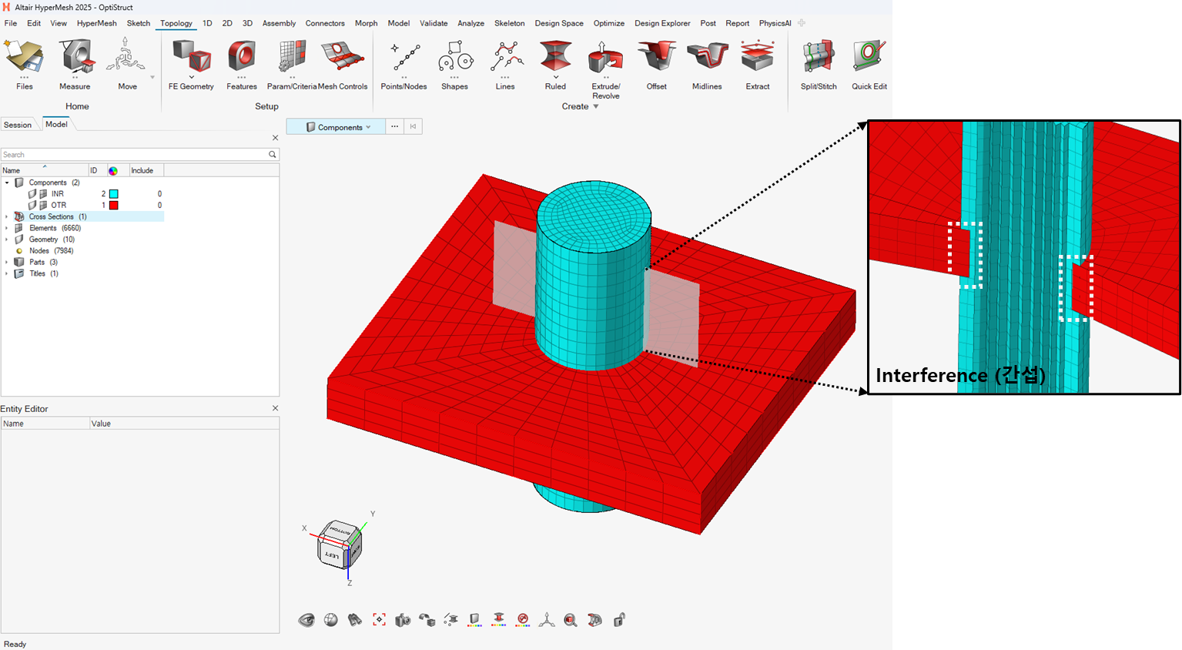Click the globe projection icon in bottom toolbar
1182x650 pixels.
point(331,620)
